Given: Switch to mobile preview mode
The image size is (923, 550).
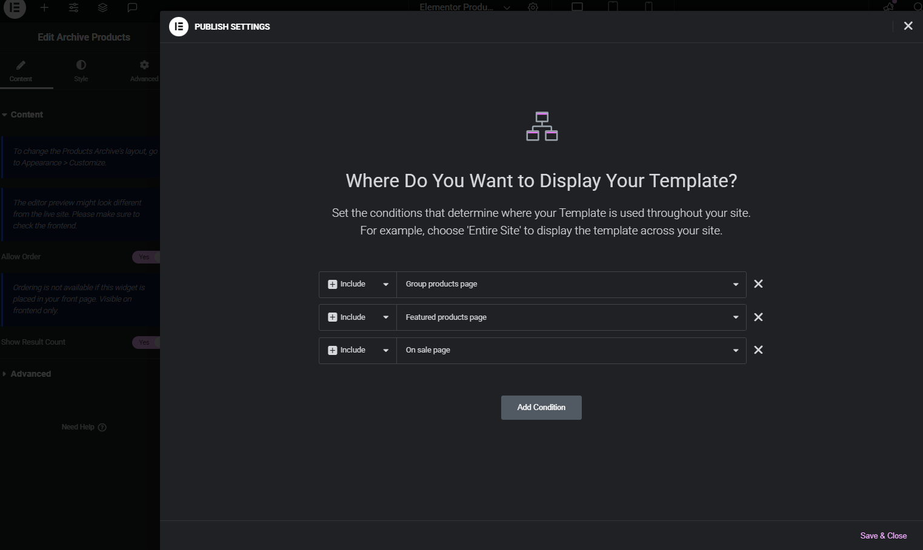Looking at the screenshot, I should (x=648, y=7).
